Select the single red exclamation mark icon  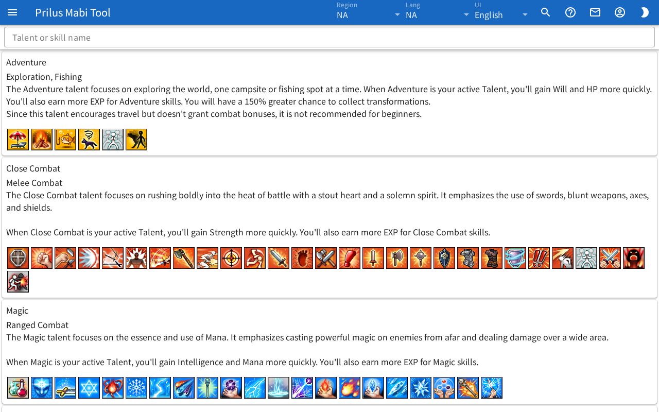click(x=350, y=258)
